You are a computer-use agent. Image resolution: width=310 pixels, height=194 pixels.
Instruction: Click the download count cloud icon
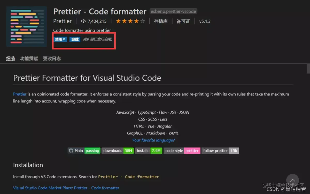(83, 21)
